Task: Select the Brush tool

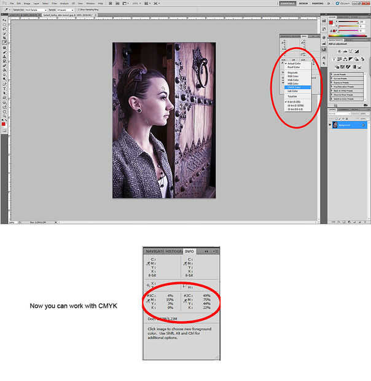Action: 4,52
